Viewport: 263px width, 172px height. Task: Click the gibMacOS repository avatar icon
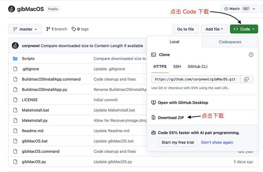pos(12,9)
